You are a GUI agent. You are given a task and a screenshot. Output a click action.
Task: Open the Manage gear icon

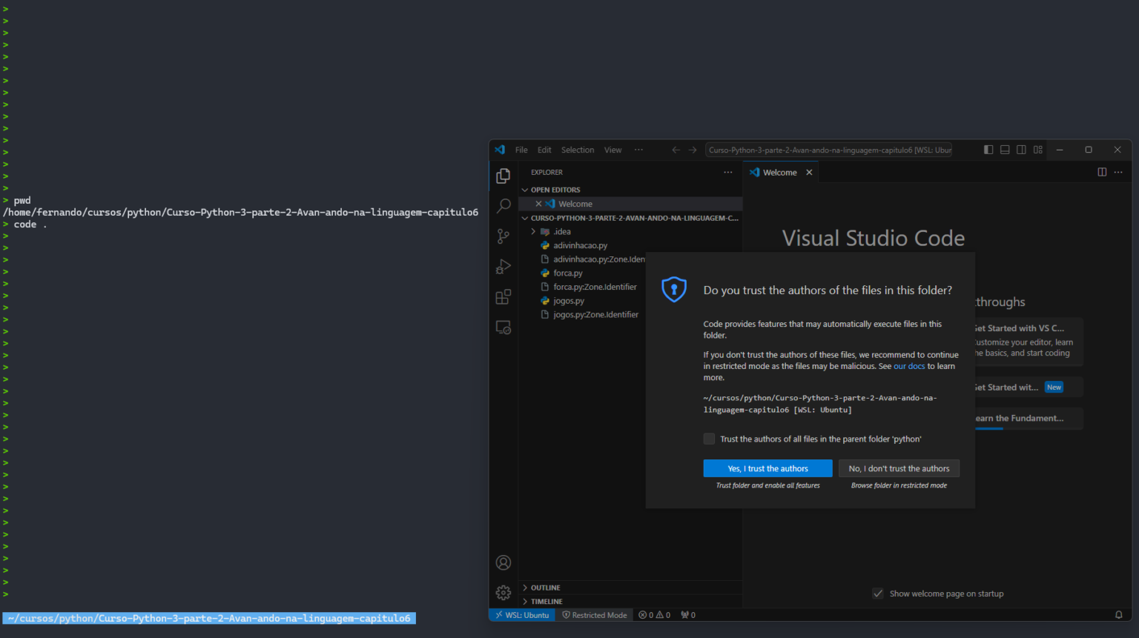(x=504, y=592)
